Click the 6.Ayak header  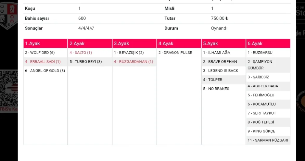pos(268,44)
